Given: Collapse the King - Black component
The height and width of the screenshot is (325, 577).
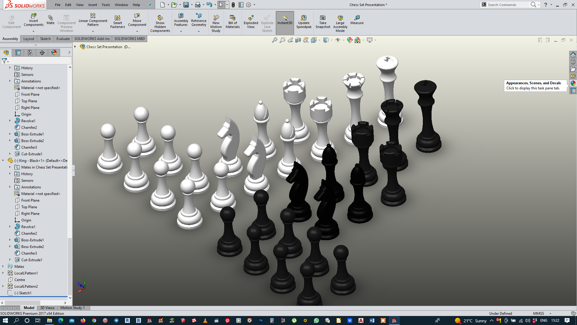Looking at the screenshot, I should click(x=3, y=160).
